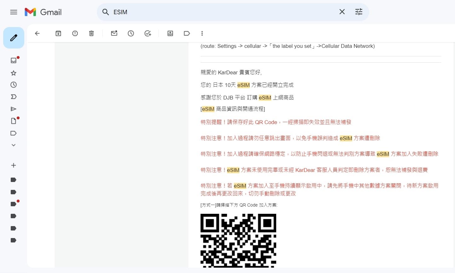455x273 pixels.
Task: Click the 'DJB 平台' thank-you line
Action: [x=247, y=98]
